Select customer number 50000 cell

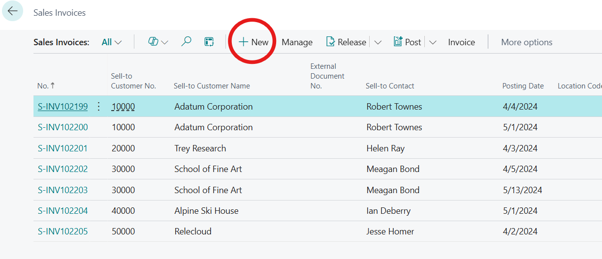point(123,231)
